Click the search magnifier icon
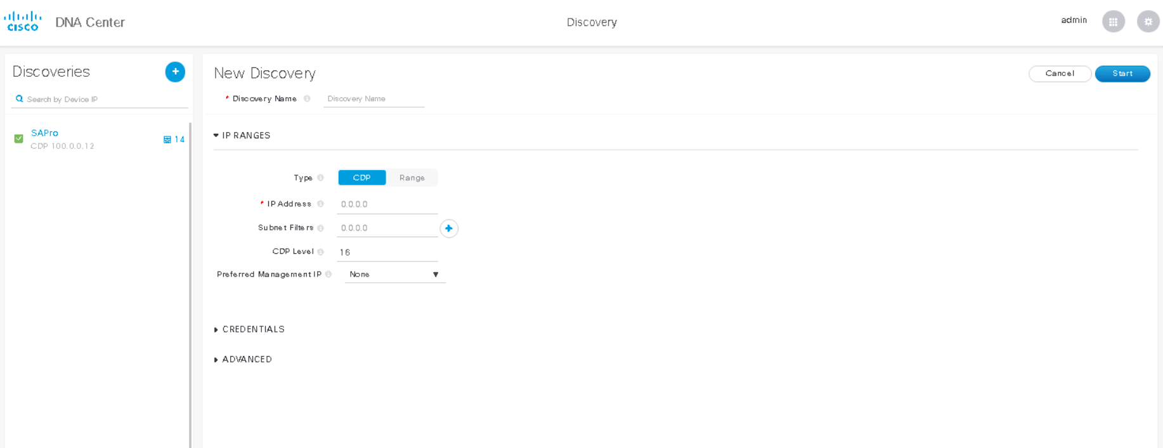 (20, 99)
